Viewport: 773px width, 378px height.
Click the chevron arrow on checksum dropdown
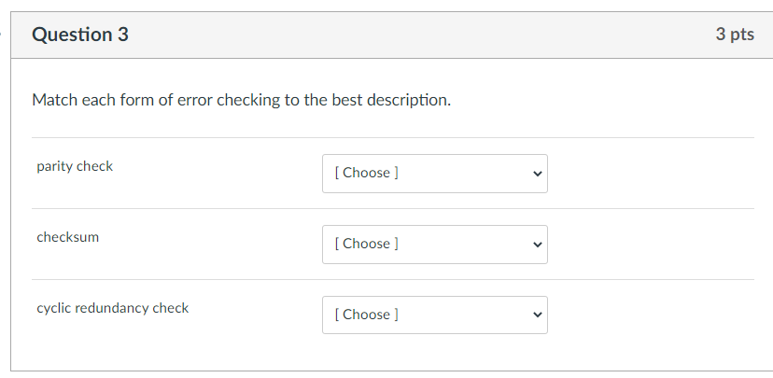536,245
